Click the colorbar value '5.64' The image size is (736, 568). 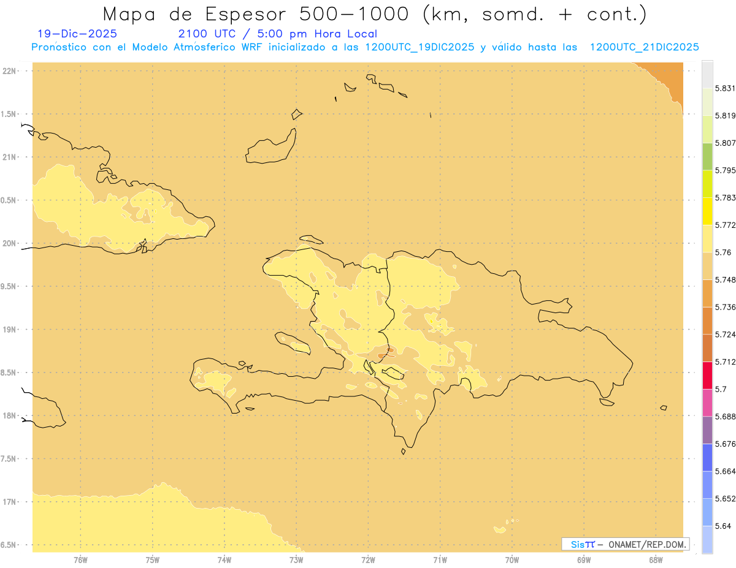tap(723, 526)
